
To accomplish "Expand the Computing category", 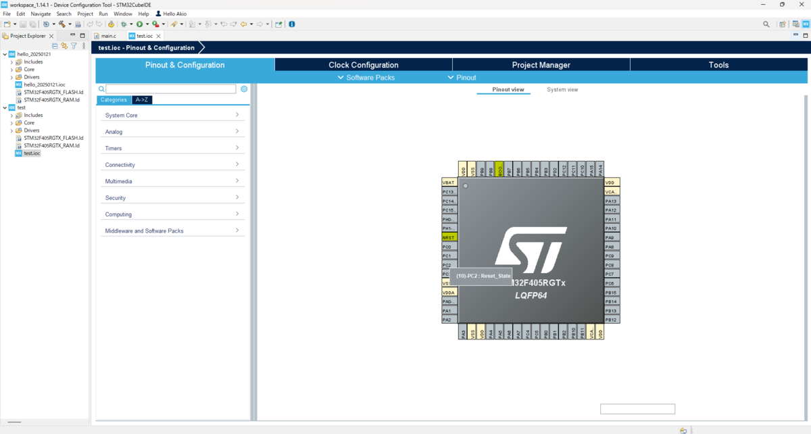I will (172, 214).
